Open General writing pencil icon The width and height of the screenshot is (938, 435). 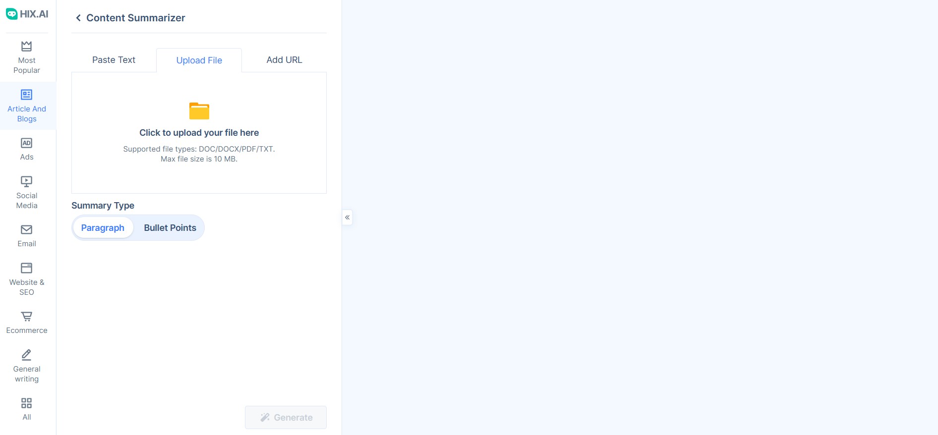27,355
